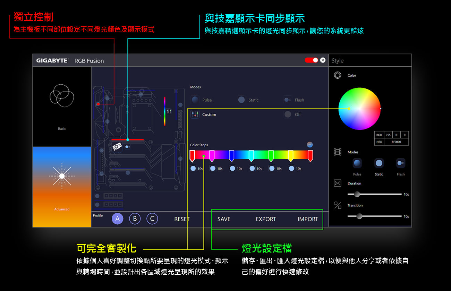451x291 pixels.
Task: Click the Transition percent icon
Action: [337, 205]
